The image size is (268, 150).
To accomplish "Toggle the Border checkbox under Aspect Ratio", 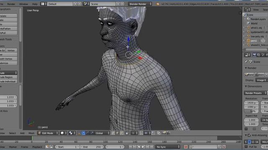I will tap(246, 129).
